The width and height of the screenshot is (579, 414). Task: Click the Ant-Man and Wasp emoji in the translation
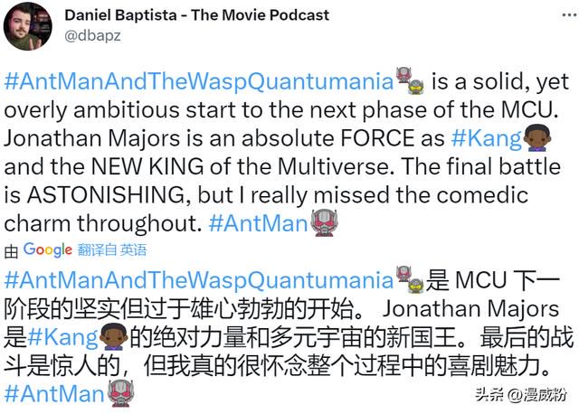[x=410, y=279]
